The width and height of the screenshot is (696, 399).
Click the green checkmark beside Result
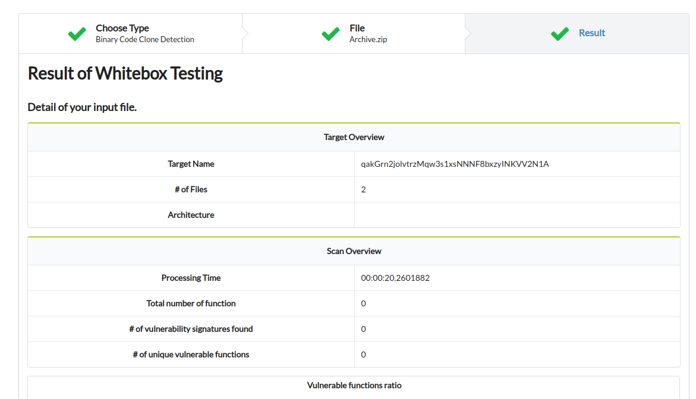coord(560,34)
